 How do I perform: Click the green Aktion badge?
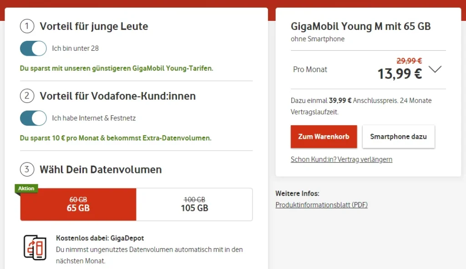26,189
